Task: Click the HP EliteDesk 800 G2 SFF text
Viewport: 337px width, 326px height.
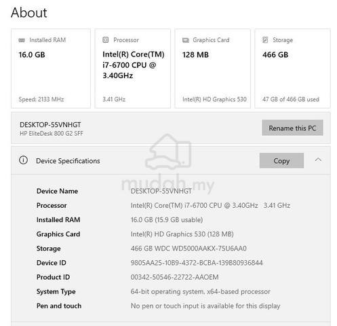Action: [52, 134]
